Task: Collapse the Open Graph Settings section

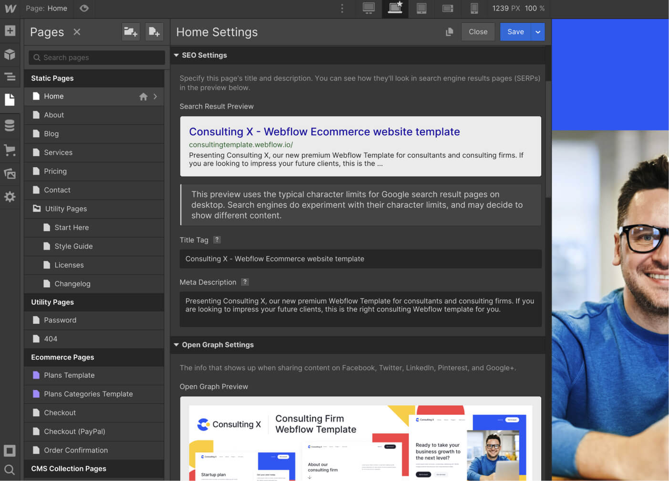Action: click(176, 344)
